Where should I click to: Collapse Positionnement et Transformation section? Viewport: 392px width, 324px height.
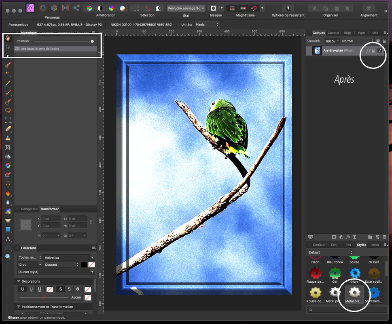[19, 307]
